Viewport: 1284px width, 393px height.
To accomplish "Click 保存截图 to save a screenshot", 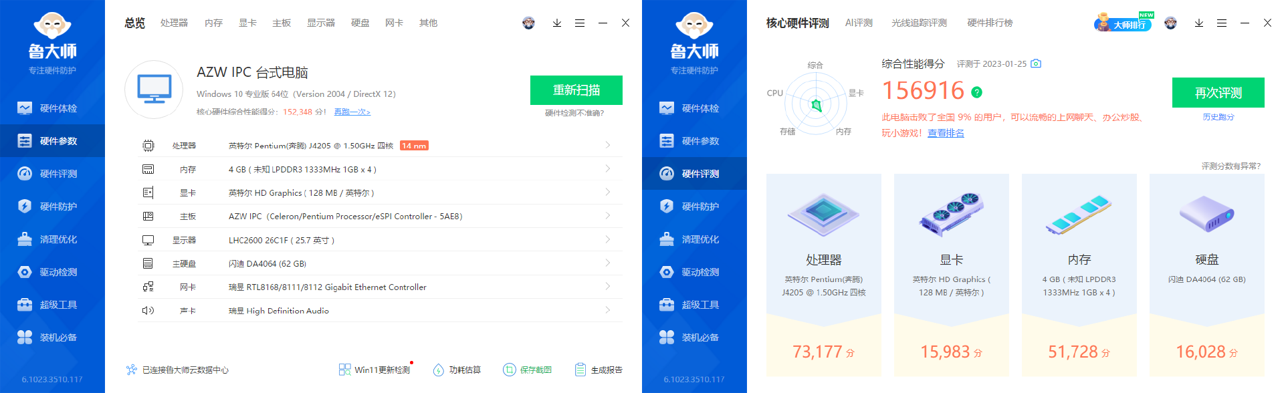I will 528,370.
